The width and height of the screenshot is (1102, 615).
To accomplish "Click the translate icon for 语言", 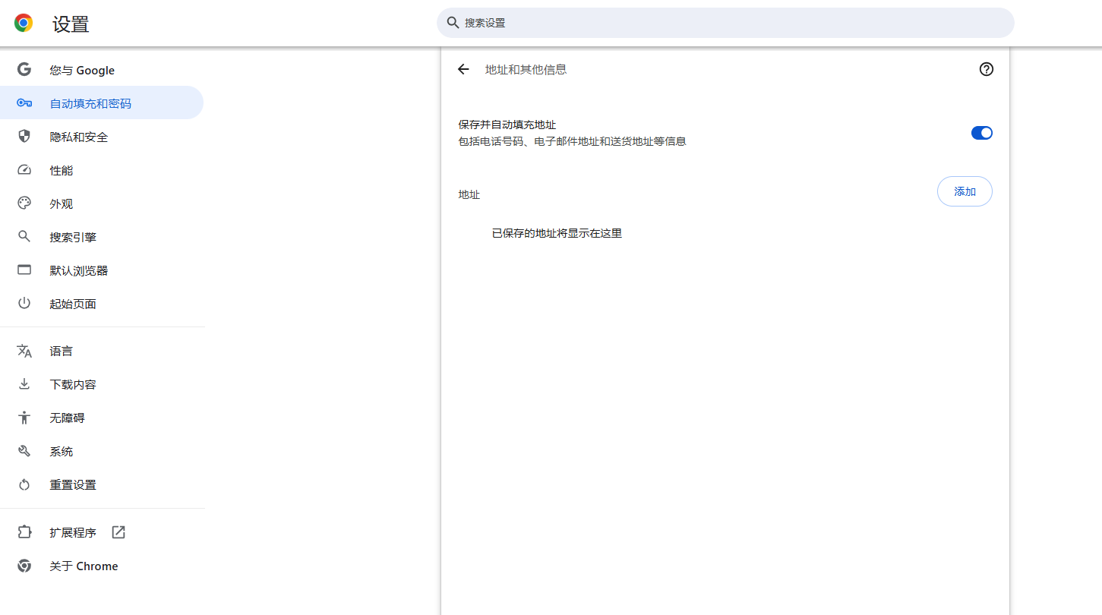I will (x=24, y=351).
